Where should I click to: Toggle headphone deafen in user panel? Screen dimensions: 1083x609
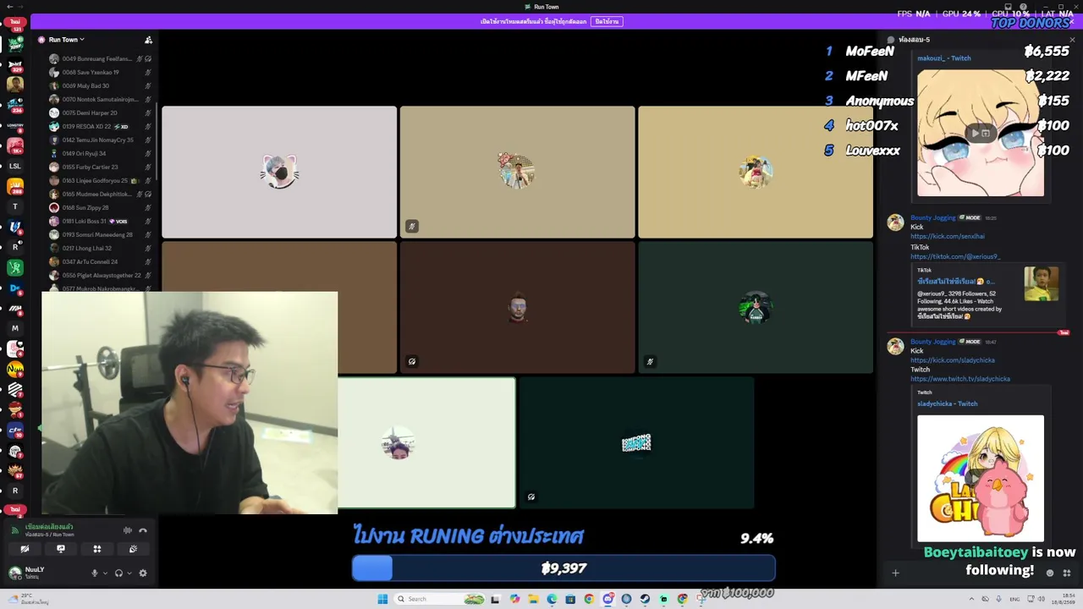coord(118,573)
